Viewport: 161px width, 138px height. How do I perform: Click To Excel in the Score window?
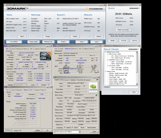[x=124, y=40]
